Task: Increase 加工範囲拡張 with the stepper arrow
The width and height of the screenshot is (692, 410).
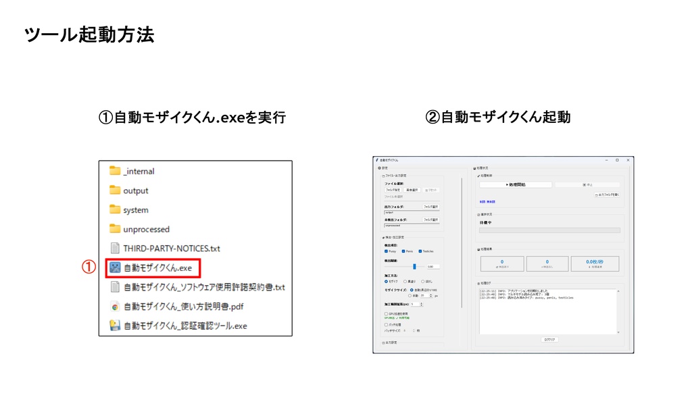Action: [x=422, y=301]
